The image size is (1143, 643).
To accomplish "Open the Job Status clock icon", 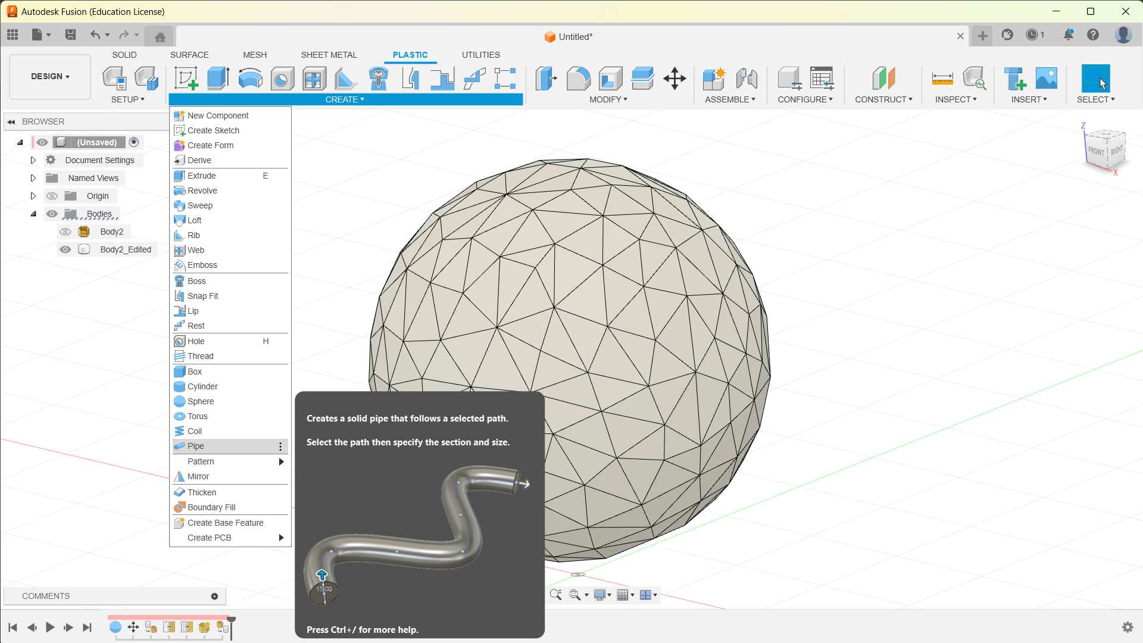I will tap(1033, 35).
